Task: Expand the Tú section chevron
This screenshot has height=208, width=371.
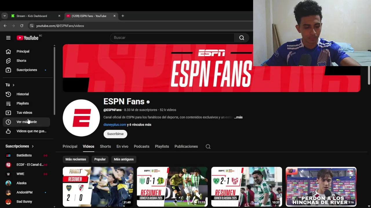Action: (x=13, y=85)
